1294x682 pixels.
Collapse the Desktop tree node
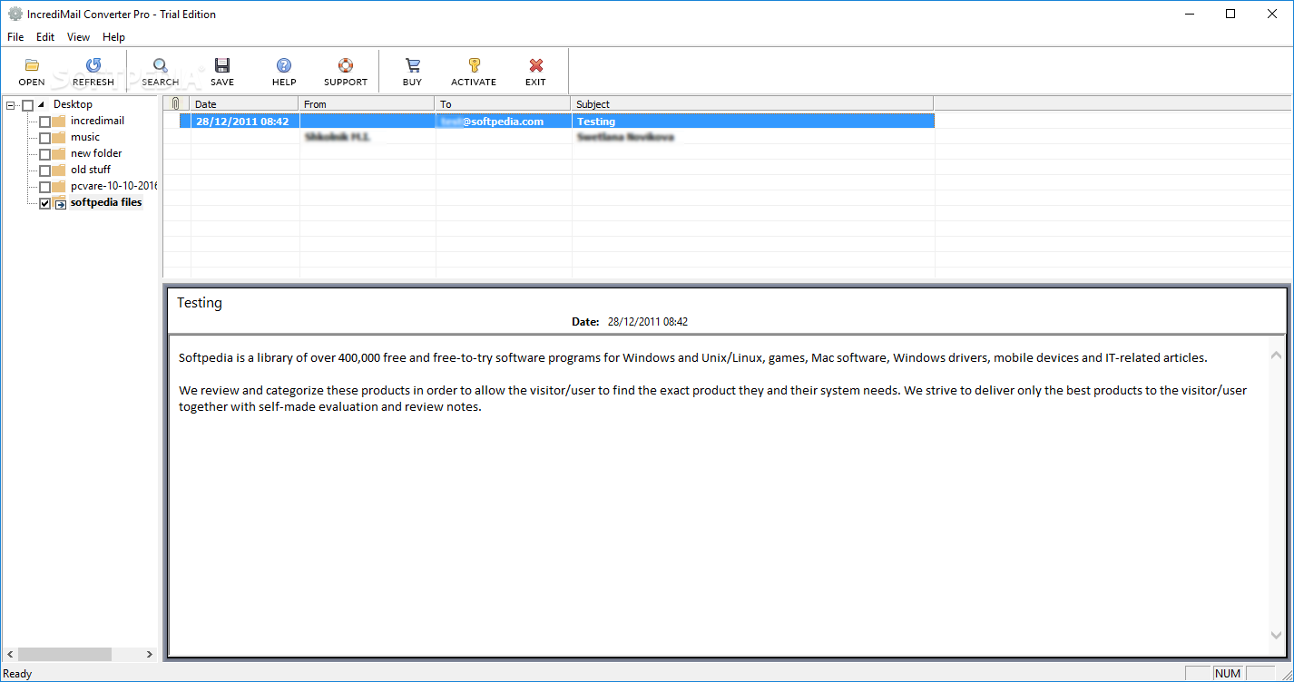tap(11, 105)
